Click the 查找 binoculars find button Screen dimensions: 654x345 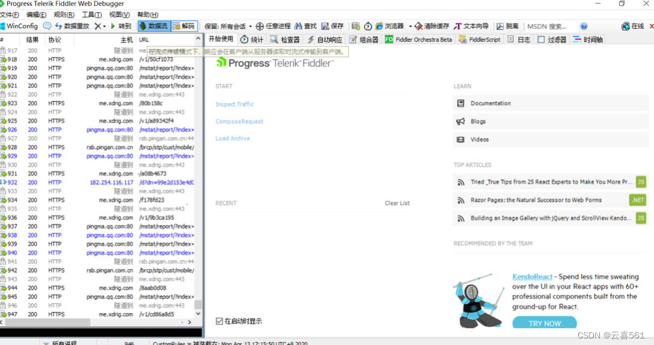click(305, 26)
